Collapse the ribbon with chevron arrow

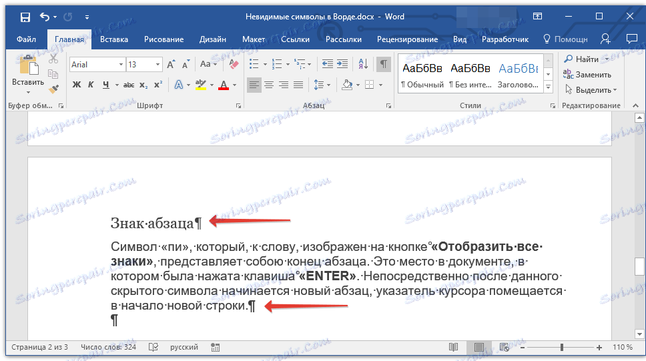pos(636,106)
